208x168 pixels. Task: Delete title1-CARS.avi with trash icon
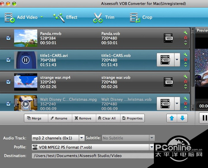(x=185, y=60)
